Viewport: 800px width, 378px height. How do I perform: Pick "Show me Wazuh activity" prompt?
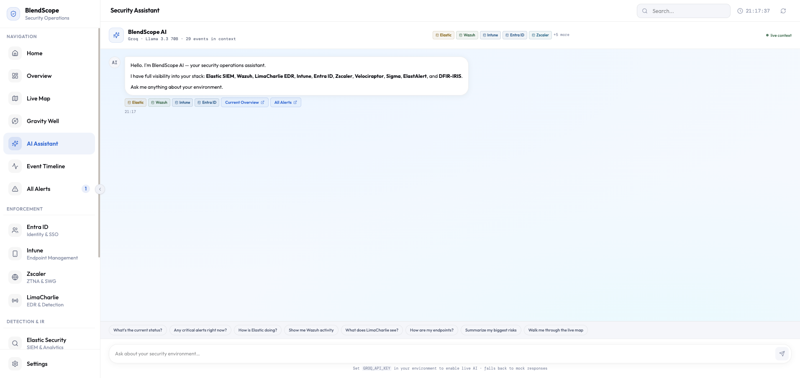pyautogui.click(x=311, y=330)
